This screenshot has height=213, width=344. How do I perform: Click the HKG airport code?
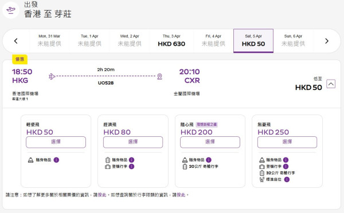pyautogui.click(x=20, y=80)
